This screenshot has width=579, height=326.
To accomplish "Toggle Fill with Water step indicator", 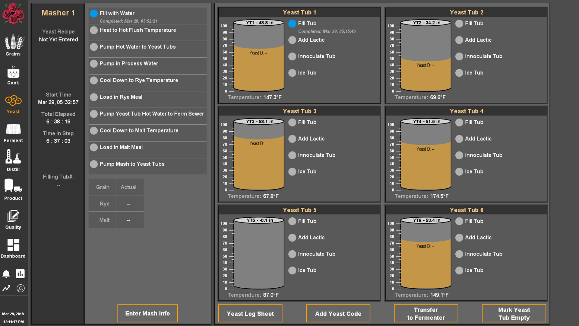I will point(94,13).
